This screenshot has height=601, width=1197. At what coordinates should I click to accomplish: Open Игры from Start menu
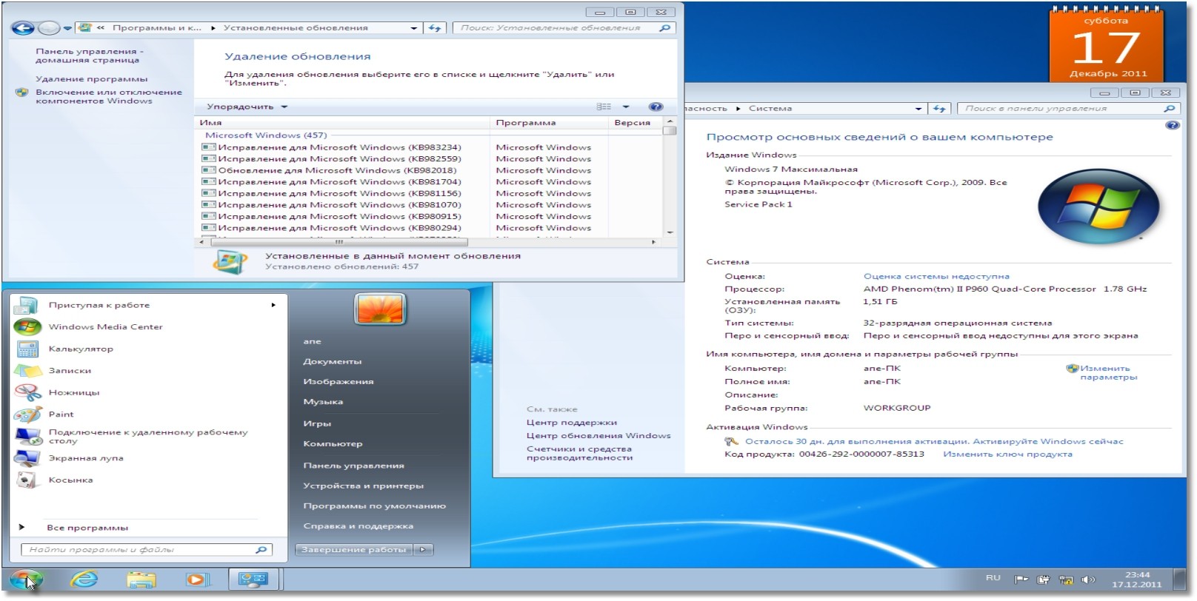click(x=317, y=423)
